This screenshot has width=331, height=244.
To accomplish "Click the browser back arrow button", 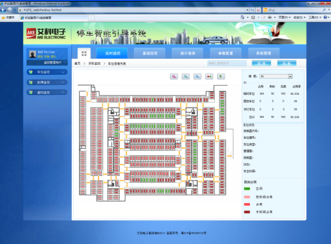I will click(x=7, y=10).
